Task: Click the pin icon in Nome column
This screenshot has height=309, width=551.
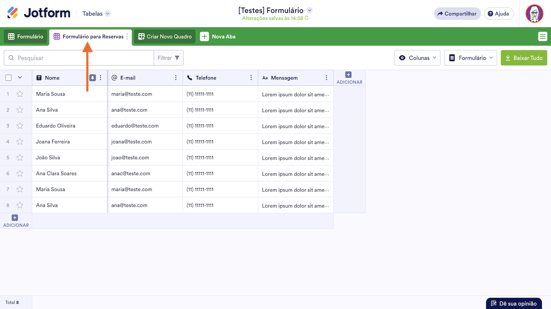Action: point(93,78)
